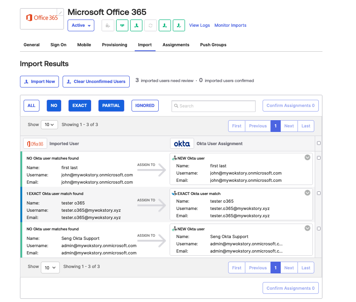Image resolution: width=356 pixels, height=302 pixels.
Task: Click Clear Unconfirmed Users
Action: point(96,82)
